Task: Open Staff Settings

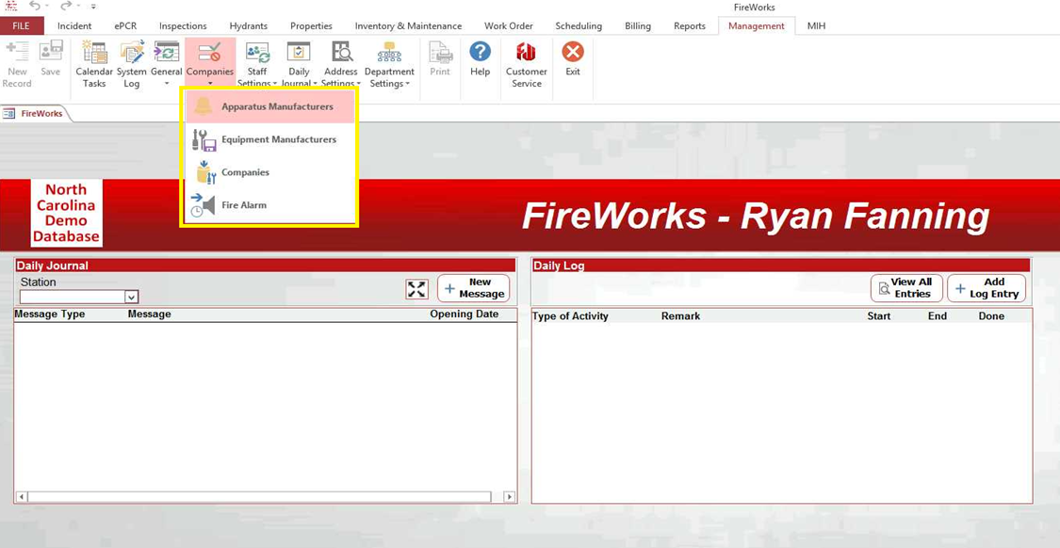Action: tap(257, 64)
